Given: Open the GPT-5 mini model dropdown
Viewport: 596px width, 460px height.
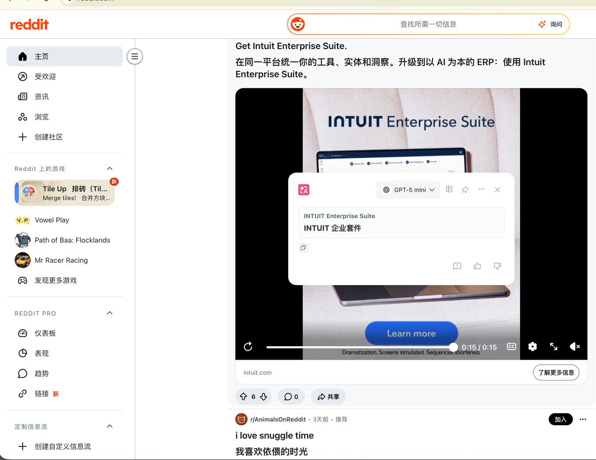Looking at the screenshot, I should [x=408, y=190].
